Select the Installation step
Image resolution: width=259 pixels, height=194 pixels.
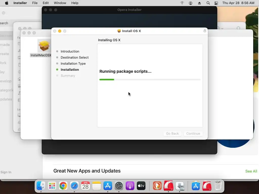70,70
